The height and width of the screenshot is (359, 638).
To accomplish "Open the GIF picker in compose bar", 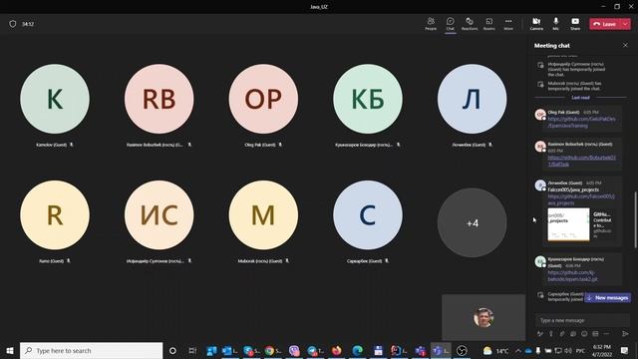I will (x=595, y=334).
